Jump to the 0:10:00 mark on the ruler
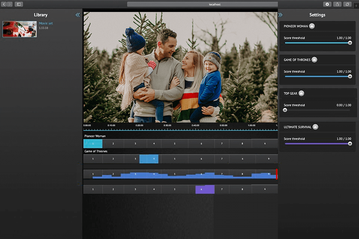The width and height of the screenshot is (359, 239). tap(111, 125)
